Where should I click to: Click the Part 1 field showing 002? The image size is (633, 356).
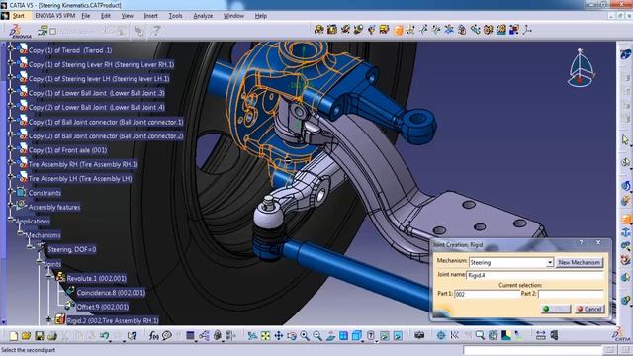click(x=487, y=294)
